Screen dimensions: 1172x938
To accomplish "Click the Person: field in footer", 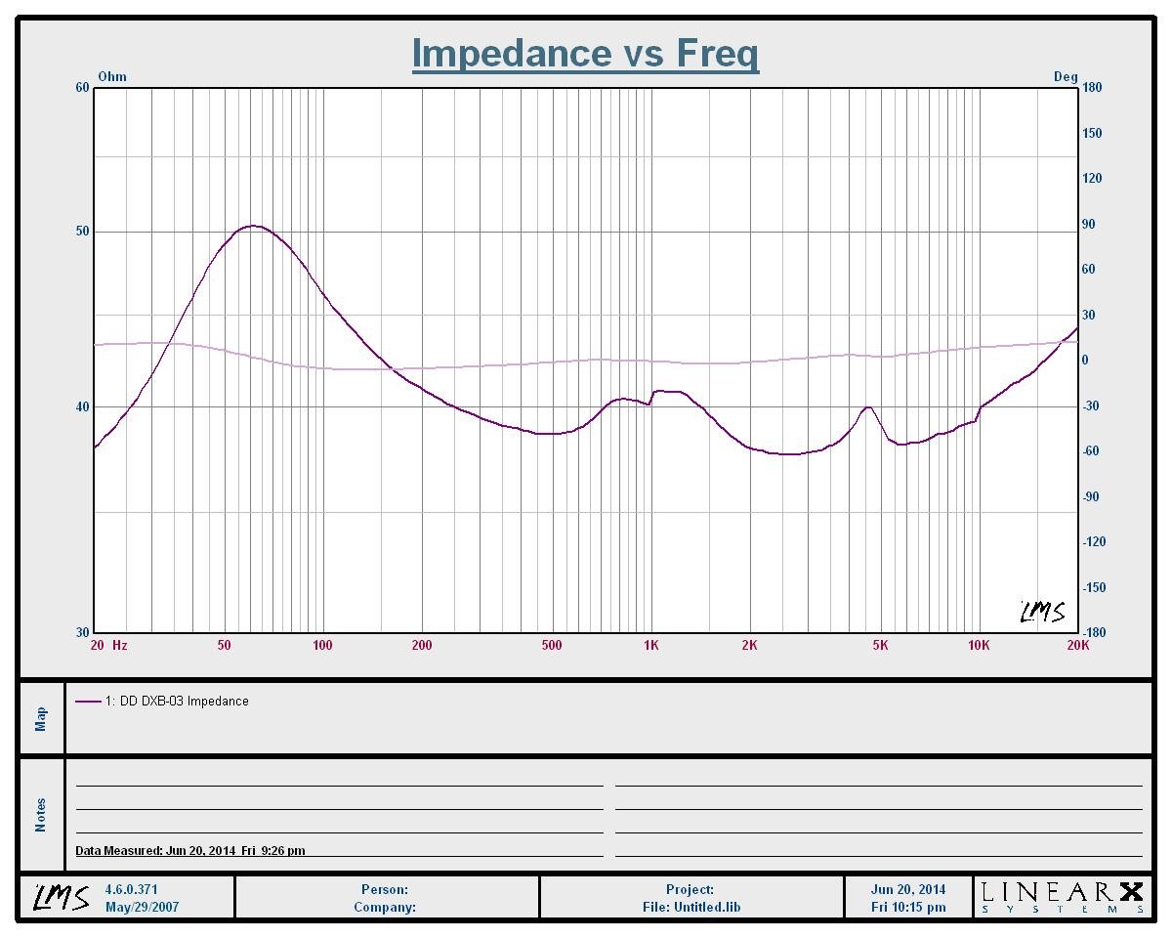I will (385, 889).
